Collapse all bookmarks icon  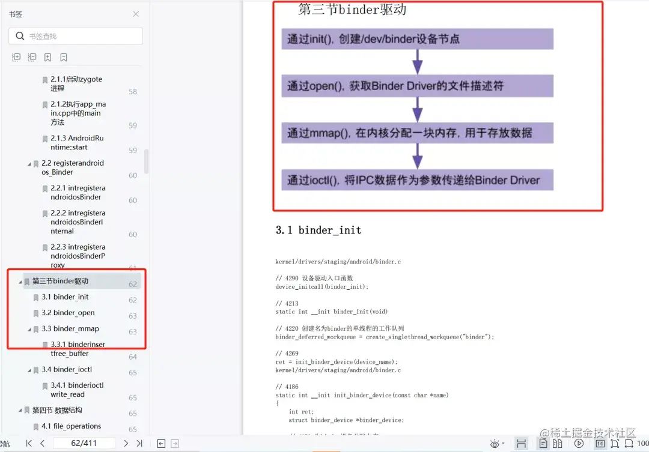(32, 57)
